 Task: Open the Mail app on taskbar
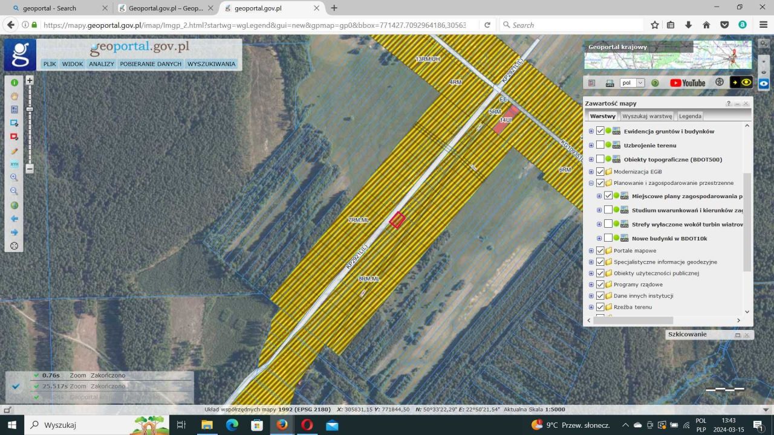[x=332, y=425]
